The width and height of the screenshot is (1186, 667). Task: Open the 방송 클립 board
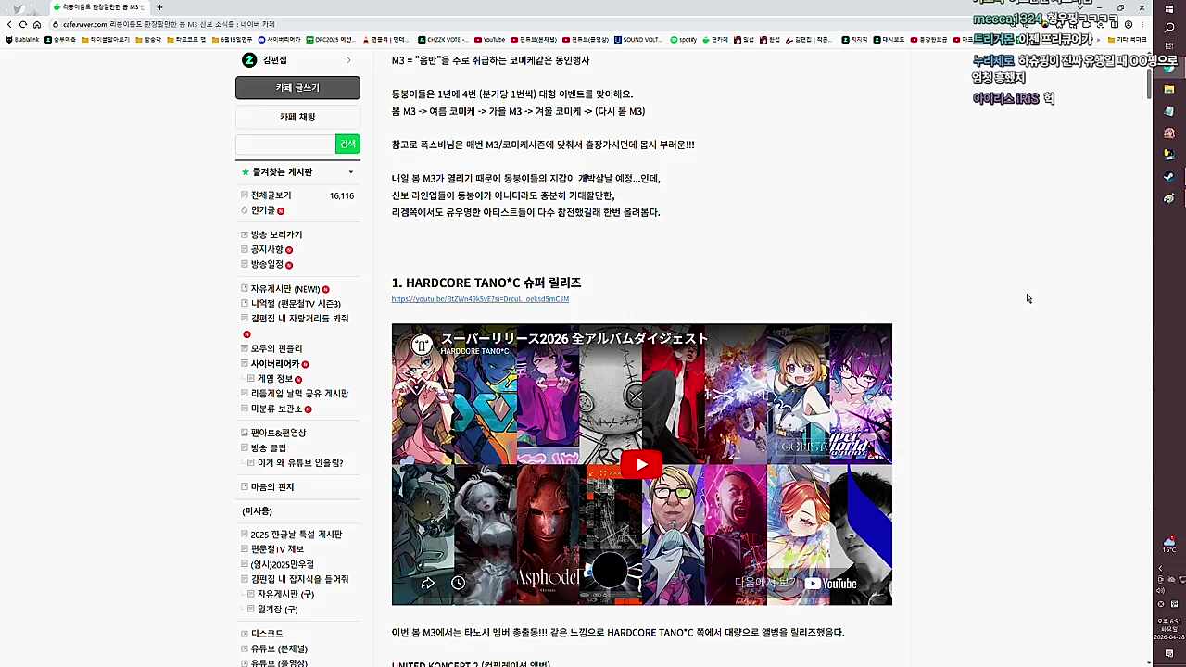coord(268,448)
